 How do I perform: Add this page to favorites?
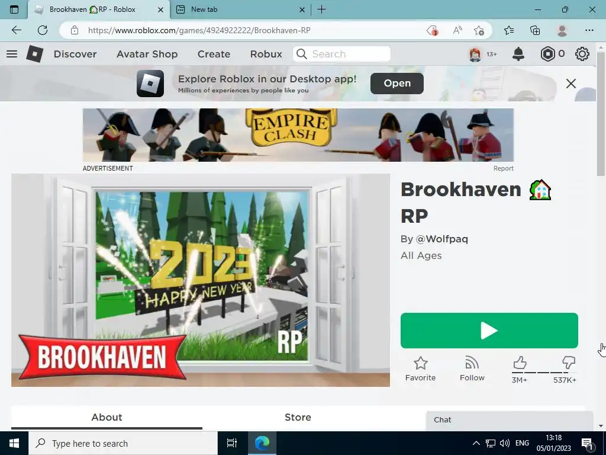479,30
